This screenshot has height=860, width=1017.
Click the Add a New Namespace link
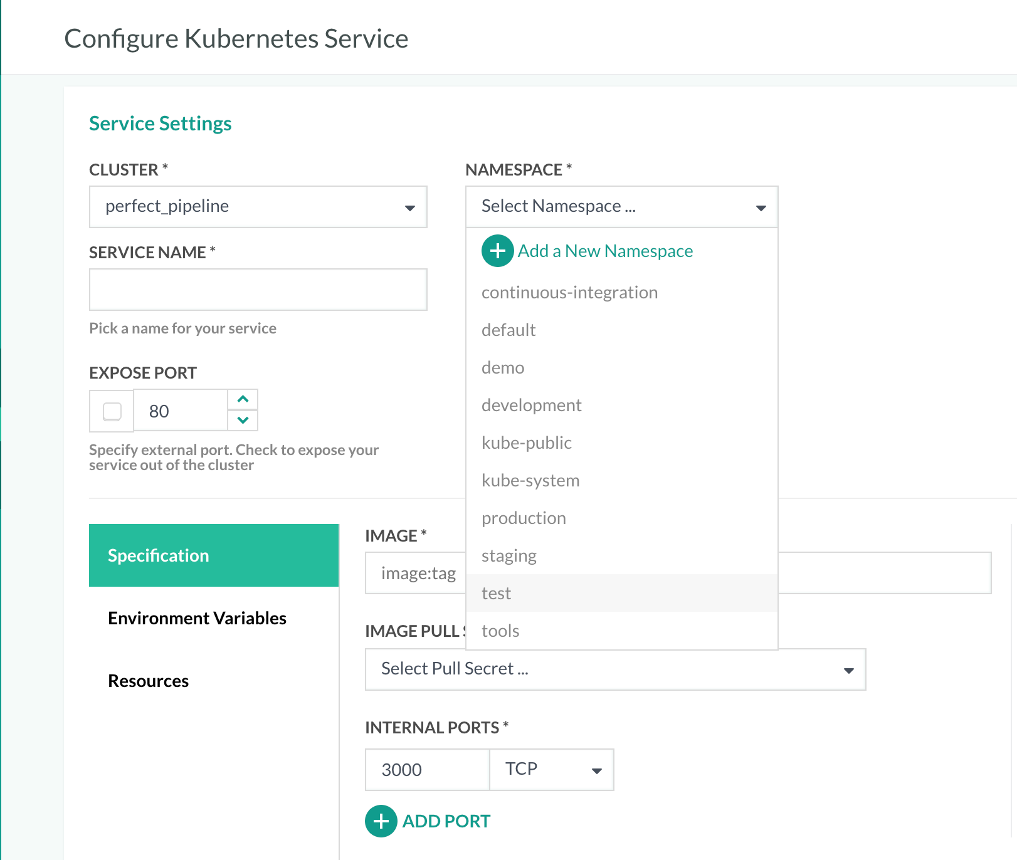coord(605,251)
